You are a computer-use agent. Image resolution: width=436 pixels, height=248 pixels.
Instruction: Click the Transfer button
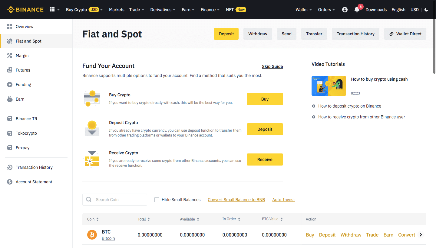314,34
